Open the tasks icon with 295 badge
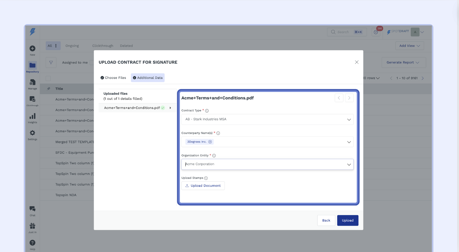The height and width of the screenshot is (252, 459). coord(376,32)
